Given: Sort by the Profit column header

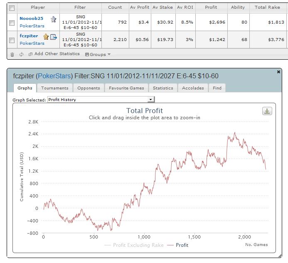Looking at the screenshot, I should 211,7.
